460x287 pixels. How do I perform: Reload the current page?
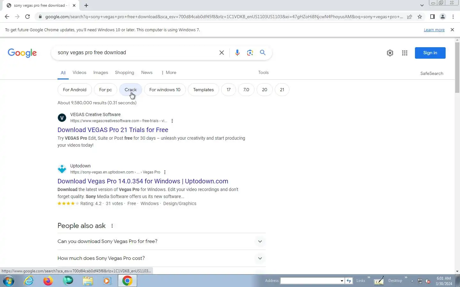coord(27,17)
